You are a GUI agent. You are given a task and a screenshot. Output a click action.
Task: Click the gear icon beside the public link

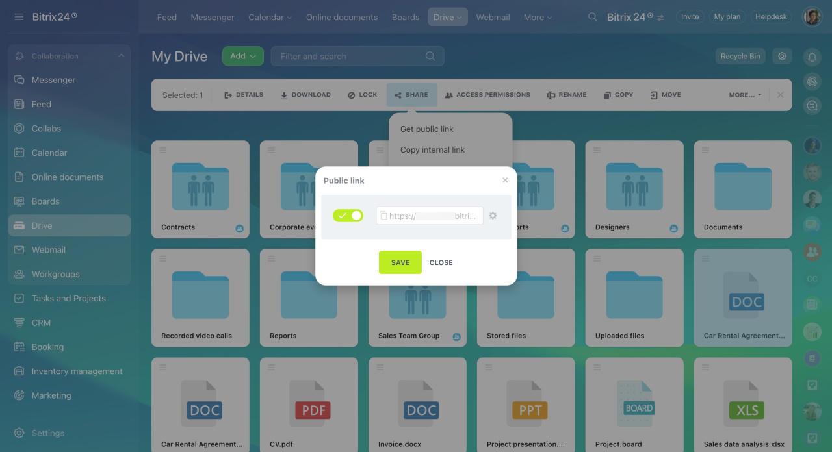[x=493, y=216]
